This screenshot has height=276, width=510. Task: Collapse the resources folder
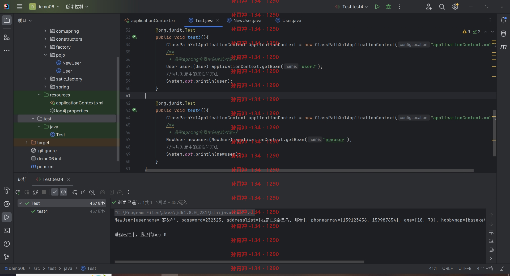click(39, 95)
